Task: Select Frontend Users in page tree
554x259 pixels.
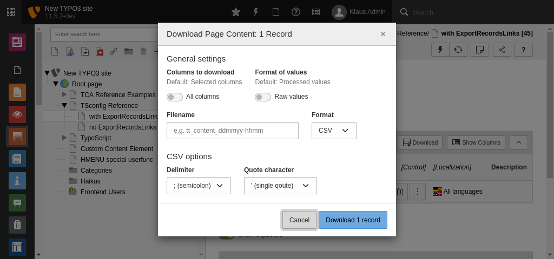Action: [103, 192]
